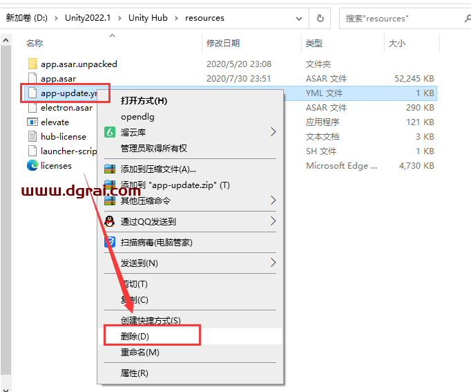
Task: Click the elevate application icon
Action: click(x=32, y=122)
